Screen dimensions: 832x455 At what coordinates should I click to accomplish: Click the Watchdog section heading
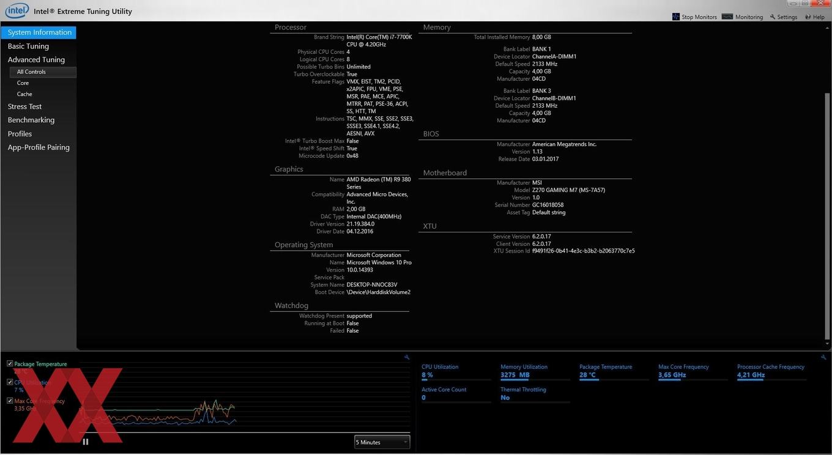click(291, 306)
